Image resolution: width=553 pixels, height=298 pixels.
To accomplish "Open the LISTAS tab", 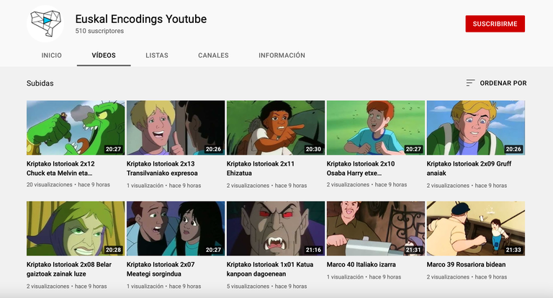I will pos(157,55).
